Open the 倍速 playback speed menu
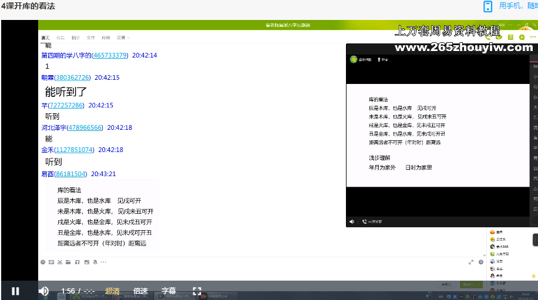The image size is (538, 300). 140,291
